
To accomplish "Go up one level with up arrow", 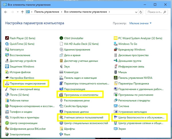I will [22, 12].
